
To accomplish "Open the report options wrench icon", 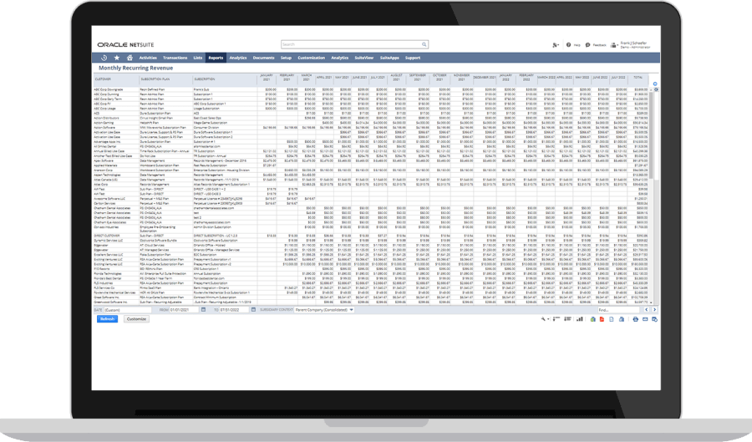I will tap(544, 319).
